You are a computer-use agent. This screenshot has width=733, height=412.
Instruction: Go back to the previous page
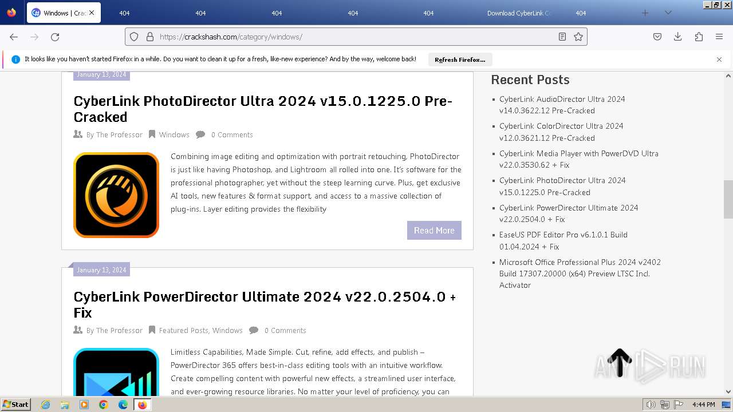14,37
